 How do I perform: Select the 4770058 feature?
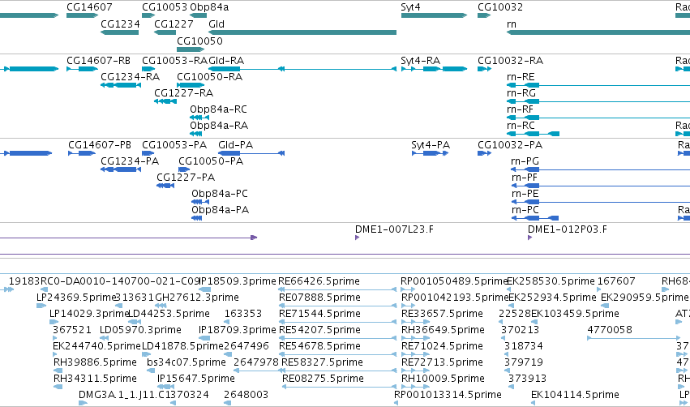pos(634,338)
